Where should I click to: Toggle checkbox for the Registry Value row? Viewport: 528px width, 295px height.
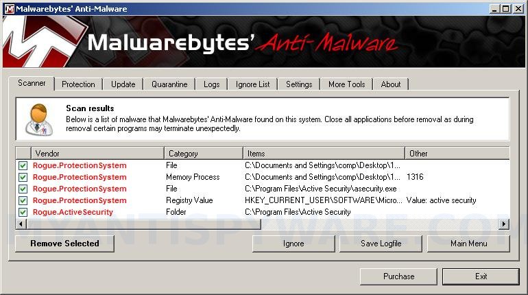(x=23, y=201)
